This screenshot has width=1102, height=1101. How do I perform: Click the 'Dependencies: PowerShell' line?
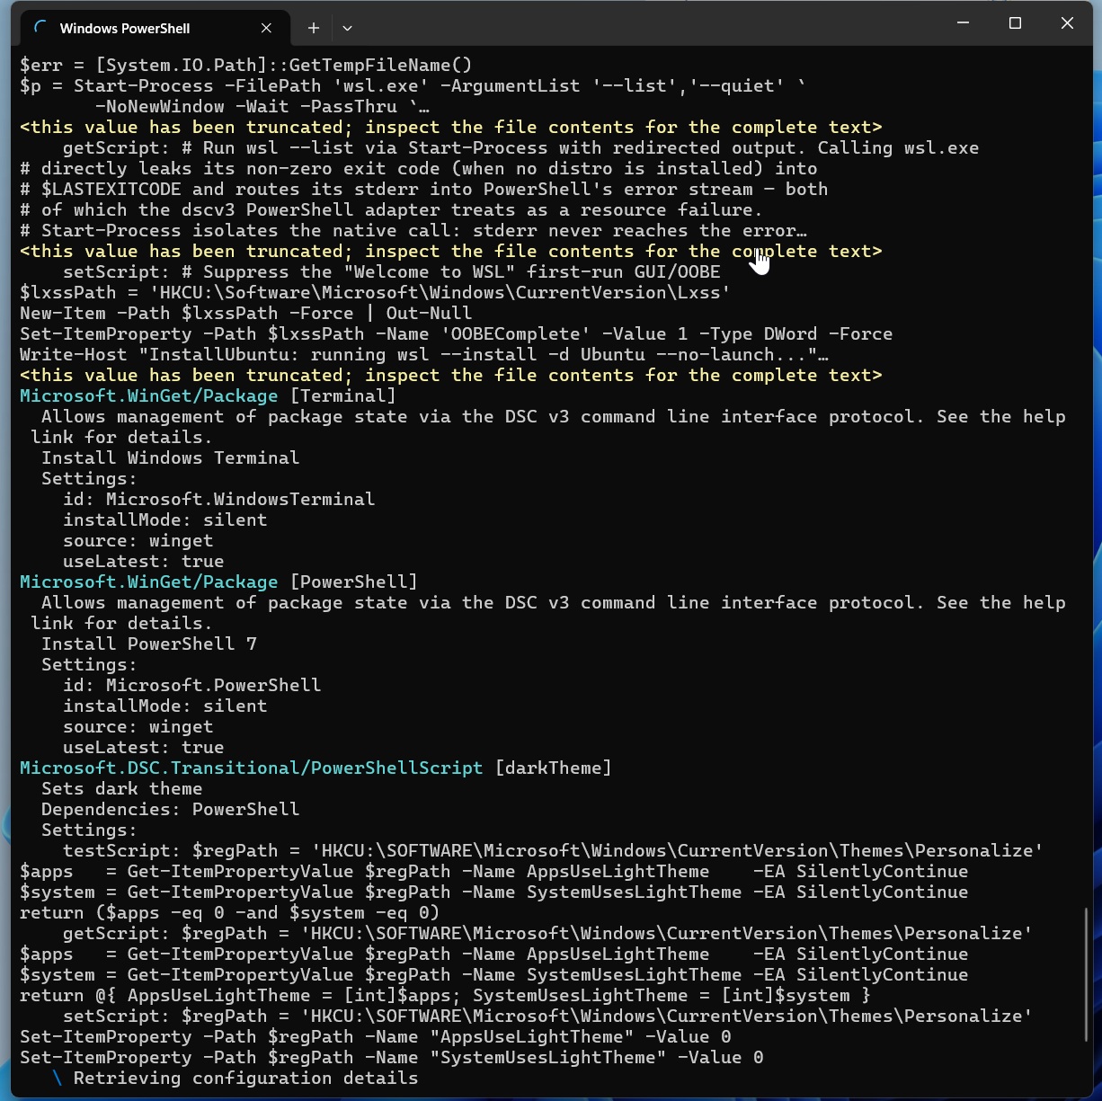pyautogui.click(x=170, y=809)
